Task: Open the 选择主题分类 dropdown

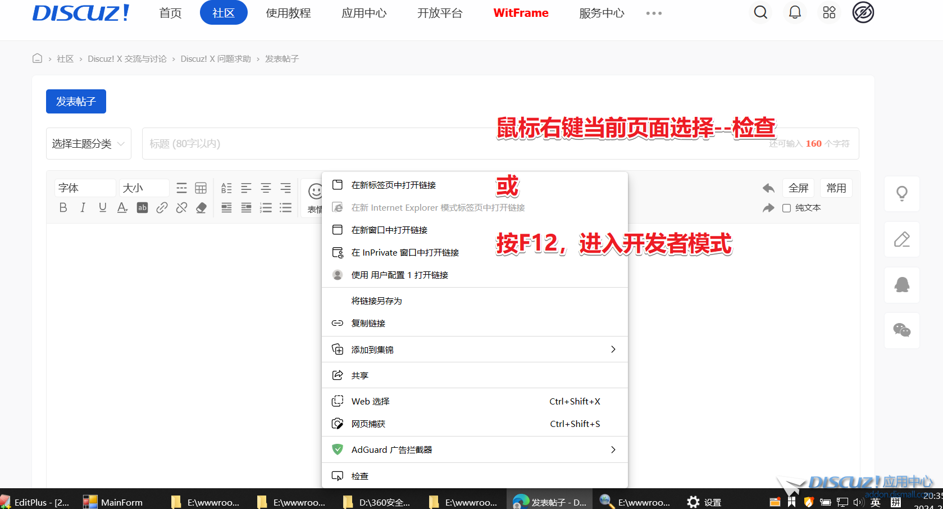Action: [88, 144]
